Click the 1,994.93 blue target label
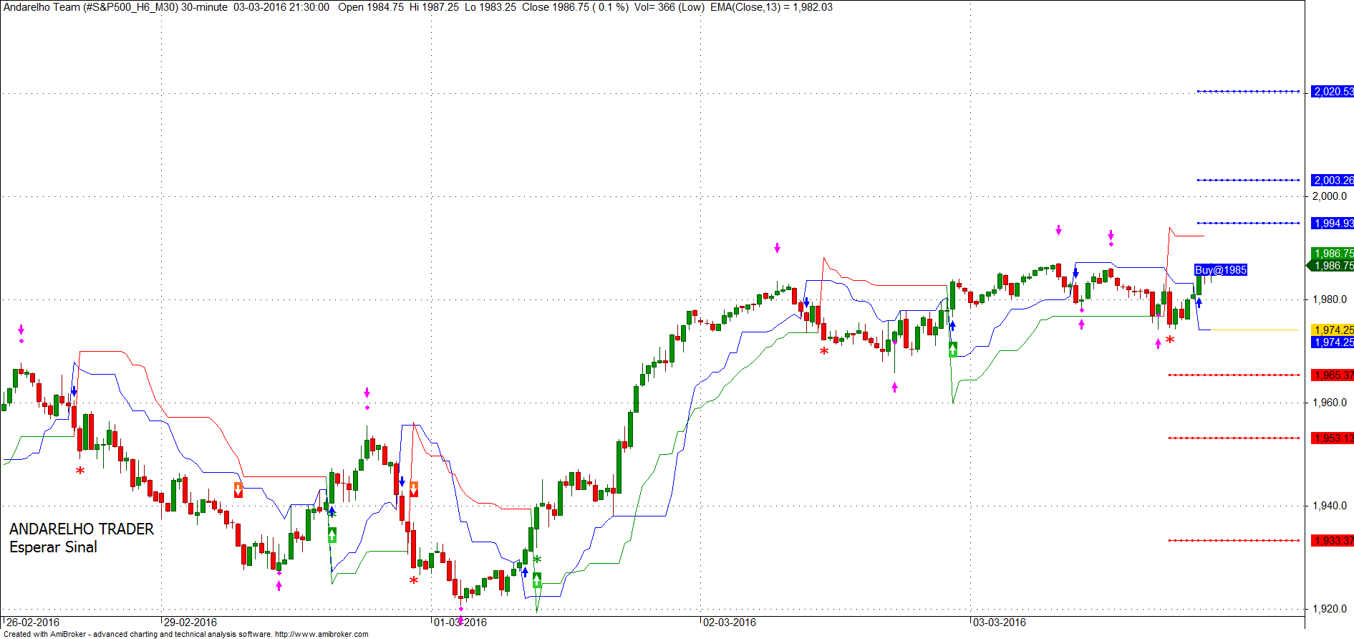The width and height of the screenshot is (1354, 639). pyautogui.click(x=1333, y=224)
